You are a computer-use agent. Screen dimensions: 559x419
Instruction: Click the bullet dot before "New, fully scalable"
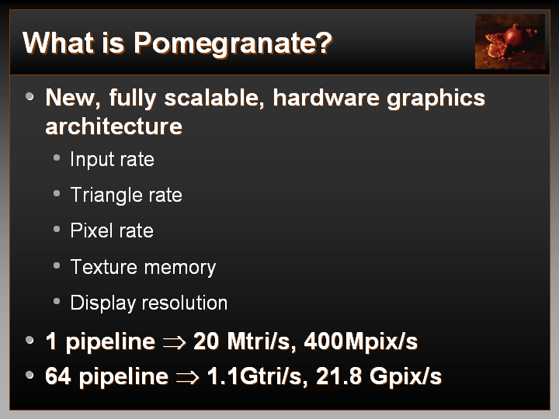click(x=30, y=97)
